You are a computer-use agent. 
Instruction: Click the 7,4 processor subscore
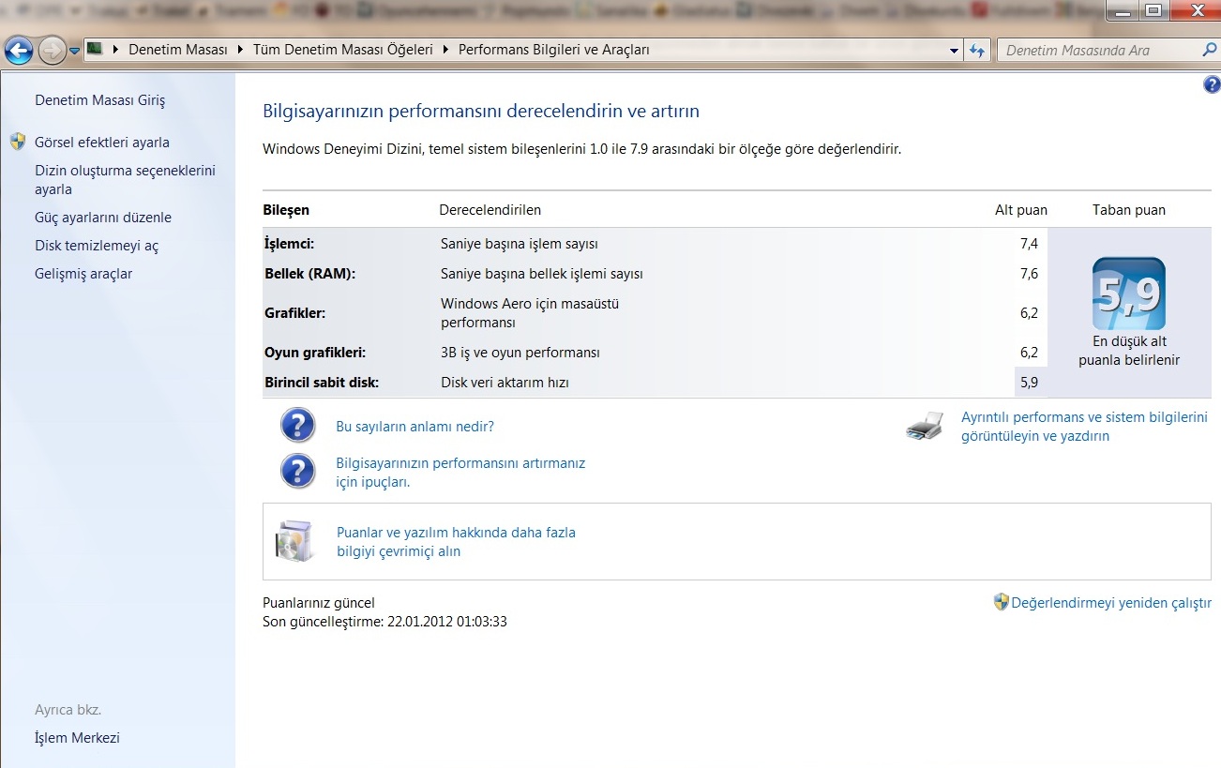pyautogui.click(x=1029, y=244)
